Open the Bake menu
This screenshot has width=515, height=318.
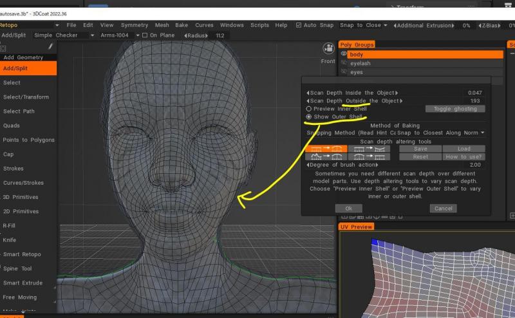tap(182, 25)
